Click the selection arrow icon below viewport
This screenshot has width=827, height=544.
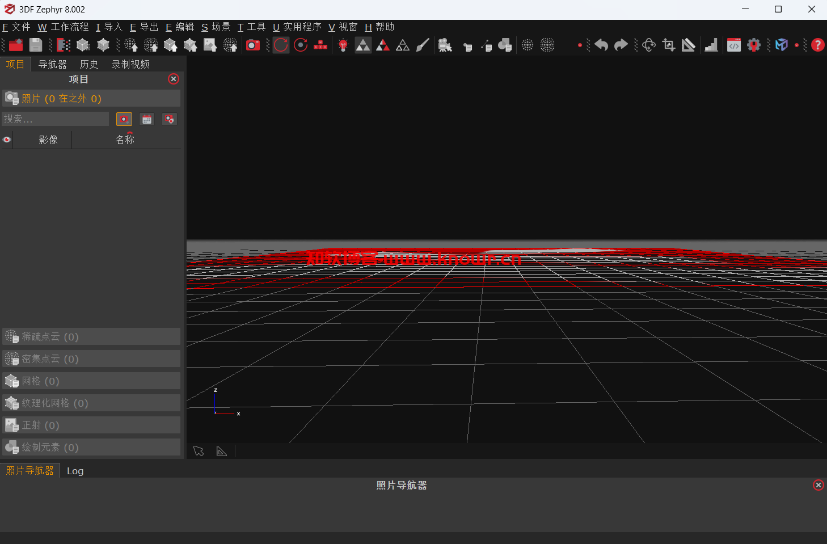click(x=199, y=451)
